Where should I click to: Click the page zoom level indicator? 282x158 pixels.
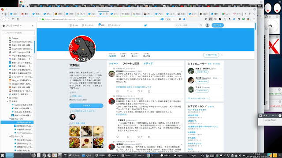click(168, 19)
